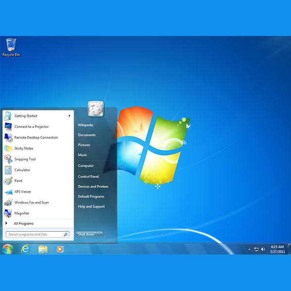Open Windows Media Player from the taskbar
Image resolution: width=291 pixels, height=291 pixels.
tap(60, 249)
